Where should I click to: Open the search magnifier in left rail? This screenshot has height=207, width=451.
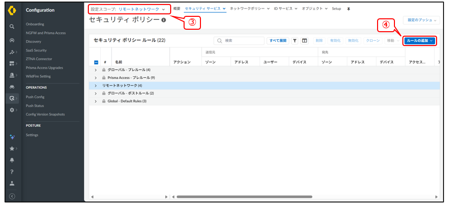(12, 26)
